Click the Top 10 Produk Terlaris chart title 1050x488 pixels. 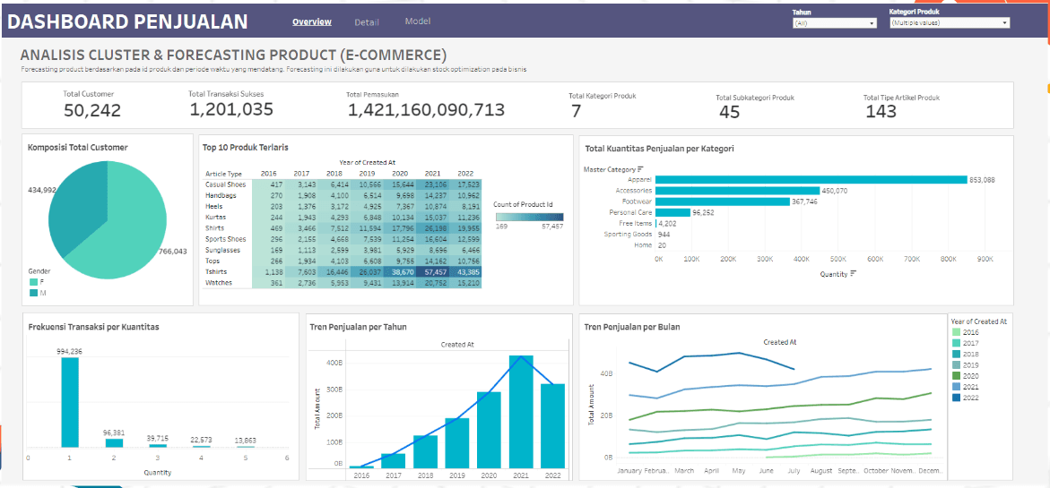tap(247, 147)
